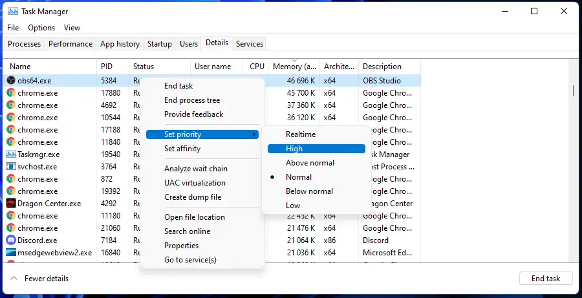This screenshot has width=582, height=298.
Task: Choose End task in context menu
Action: [202, 86]
